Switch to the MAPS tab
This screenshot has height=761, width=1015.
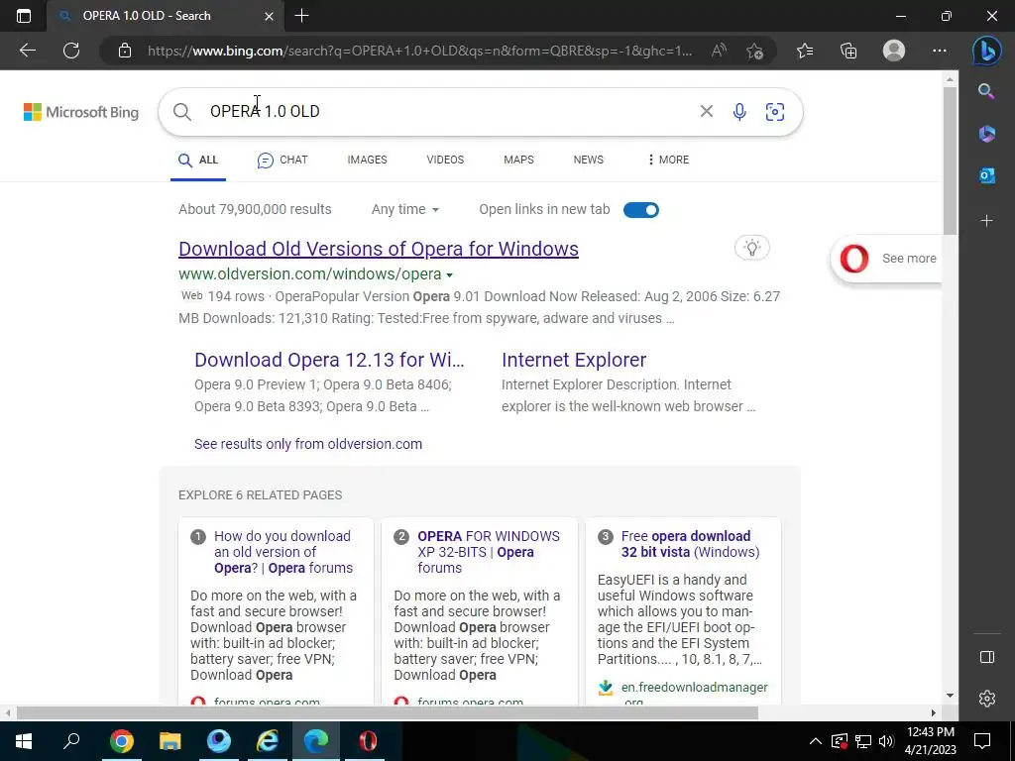518,160
